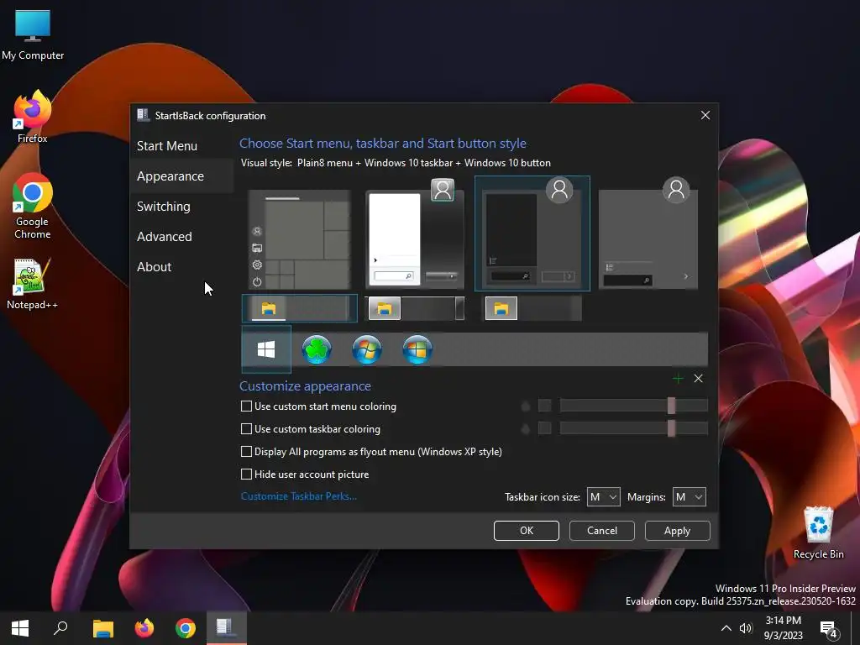Open the Customize Taskbar Perks link
860x645 pixels.
coord(299,496)
